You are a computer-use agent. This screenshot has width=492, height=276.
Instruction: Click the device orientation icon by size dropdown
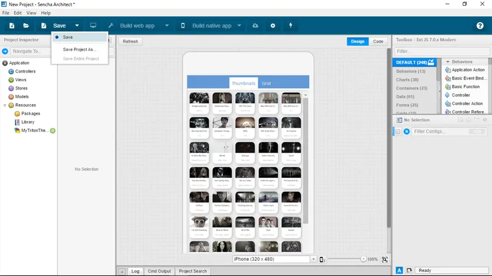322,259
